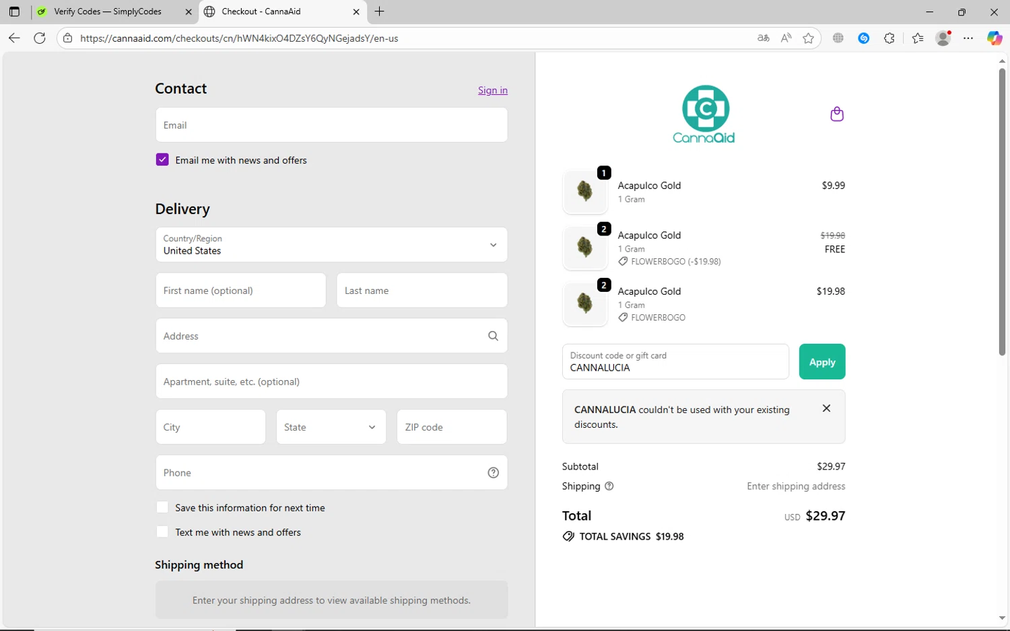
Task: Open the State dropdown
Action: pyautogui.click(x=331, y=426)
